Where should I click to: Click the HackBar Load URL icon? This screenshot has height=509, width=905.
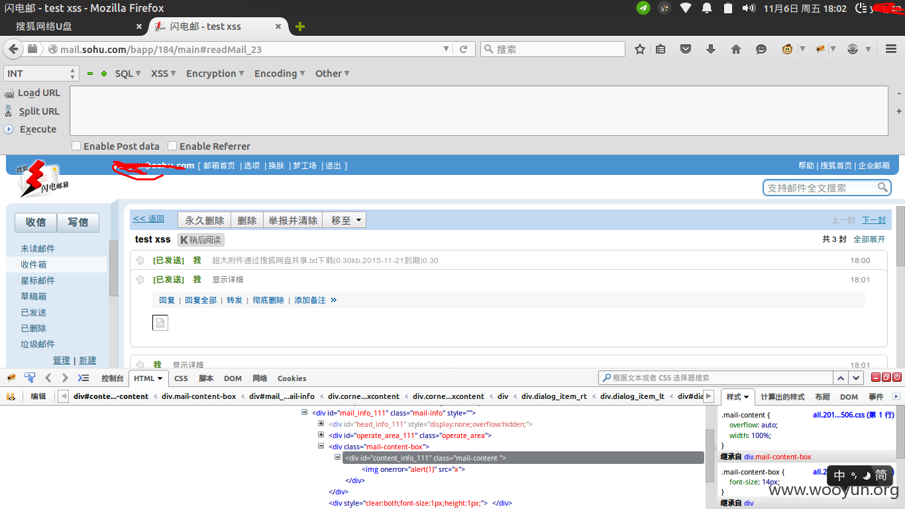coord(9,93)
